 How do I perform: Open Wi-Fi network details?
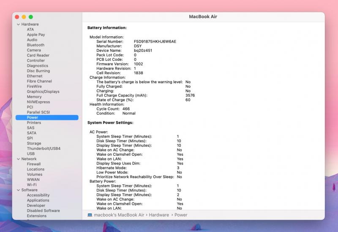tap(32, 185)
